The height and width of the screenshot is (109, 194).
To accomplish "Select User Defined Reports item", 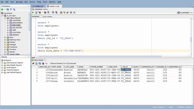I will pyautogui.click(x=14, y=72).
